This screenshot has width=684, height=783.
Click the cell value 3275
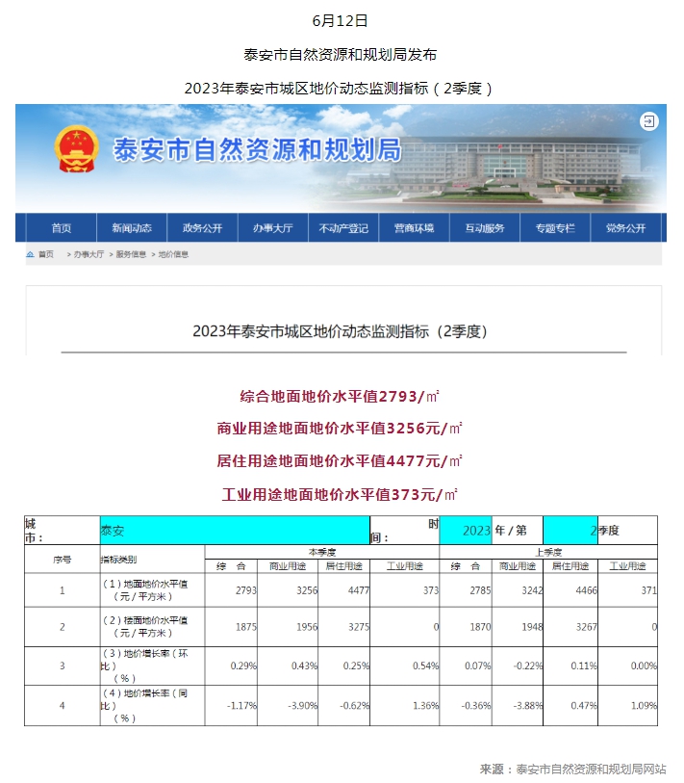pyautogui.click(x=359, y=627)
